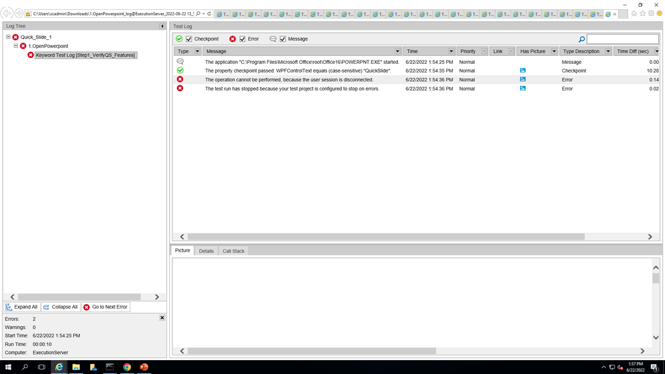665x374 pixels.
Task: Toggle the Message filter checkbox
Action: click(x=283, y=39)
